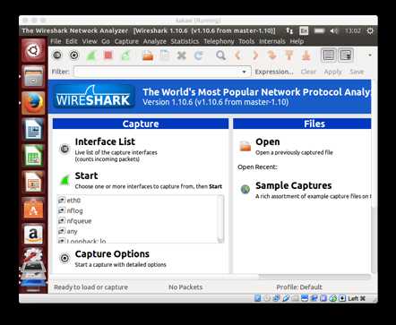
Task: Click the Ready to load or capture status
Action: (90, 287)
